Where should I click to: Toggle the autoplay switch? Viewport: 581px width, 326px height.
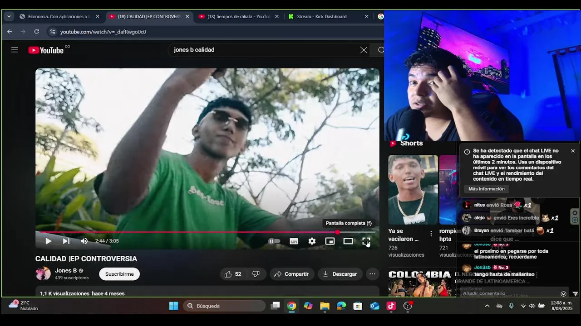[x=274, y=241]
